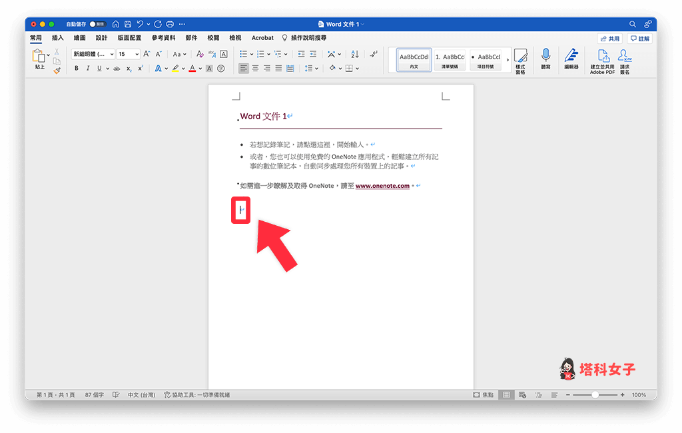Image resolution: width=682 pixels, height=433 pixels.
Task: Apply text effects with blue outlined A
Action: (158, 69)
